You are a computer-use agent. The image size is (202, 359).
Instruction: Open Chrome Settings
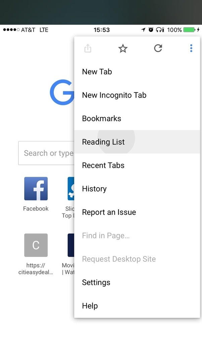pos(96,282)
